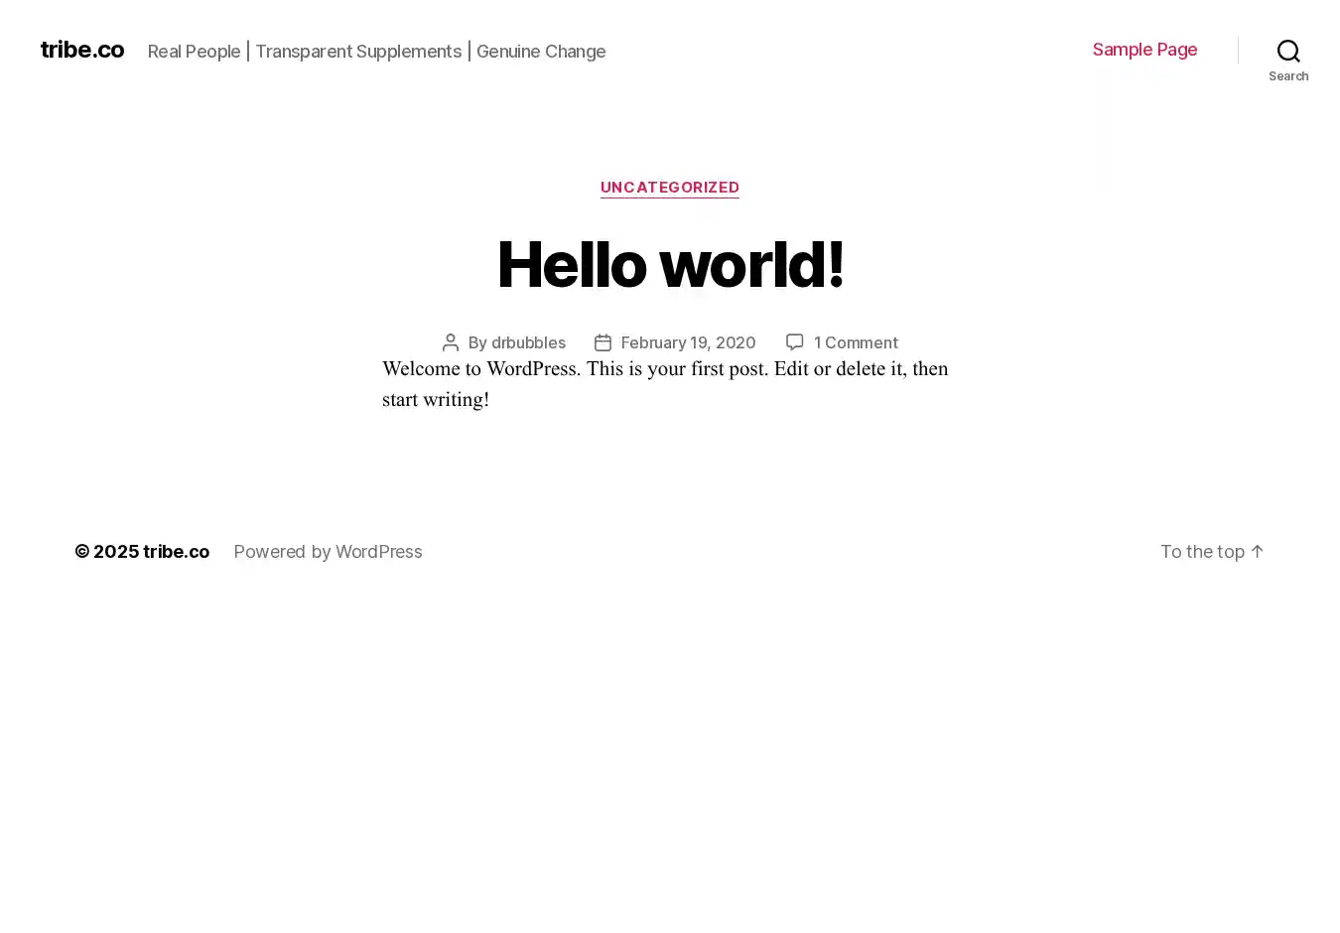
Task: Open the February 19, 2020 date link
Action: (688, 342)
